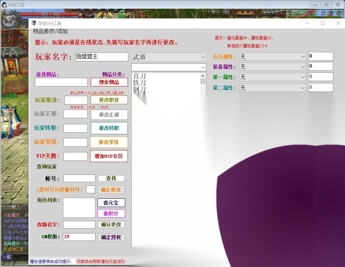Click the check points 查积分 button
Screen dimensions: 345x267
(111, 213)
